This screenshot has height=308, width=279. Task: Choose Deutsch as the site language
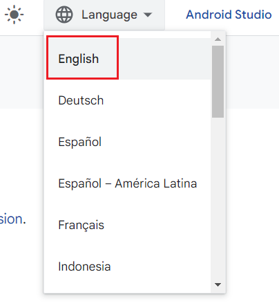click(x=81, y=100)
